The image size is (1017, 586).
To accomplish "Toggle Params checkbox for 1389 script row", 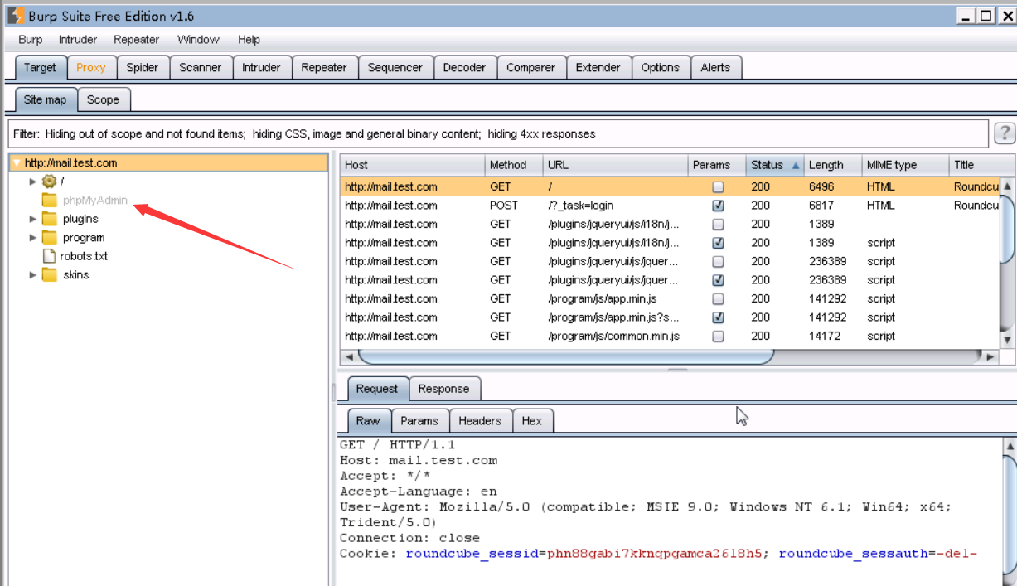I will [x=718, y=243].
